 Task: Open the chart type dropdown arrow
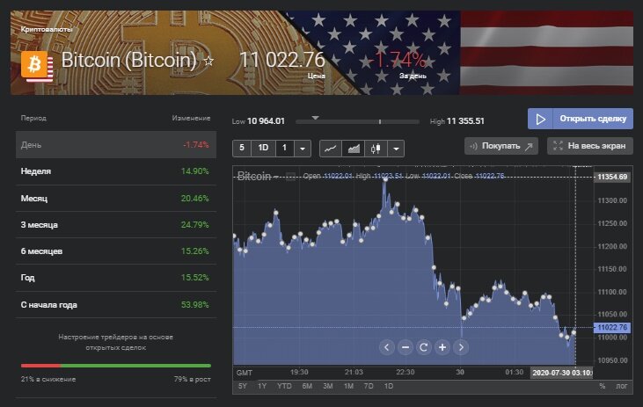pos(395,149)
